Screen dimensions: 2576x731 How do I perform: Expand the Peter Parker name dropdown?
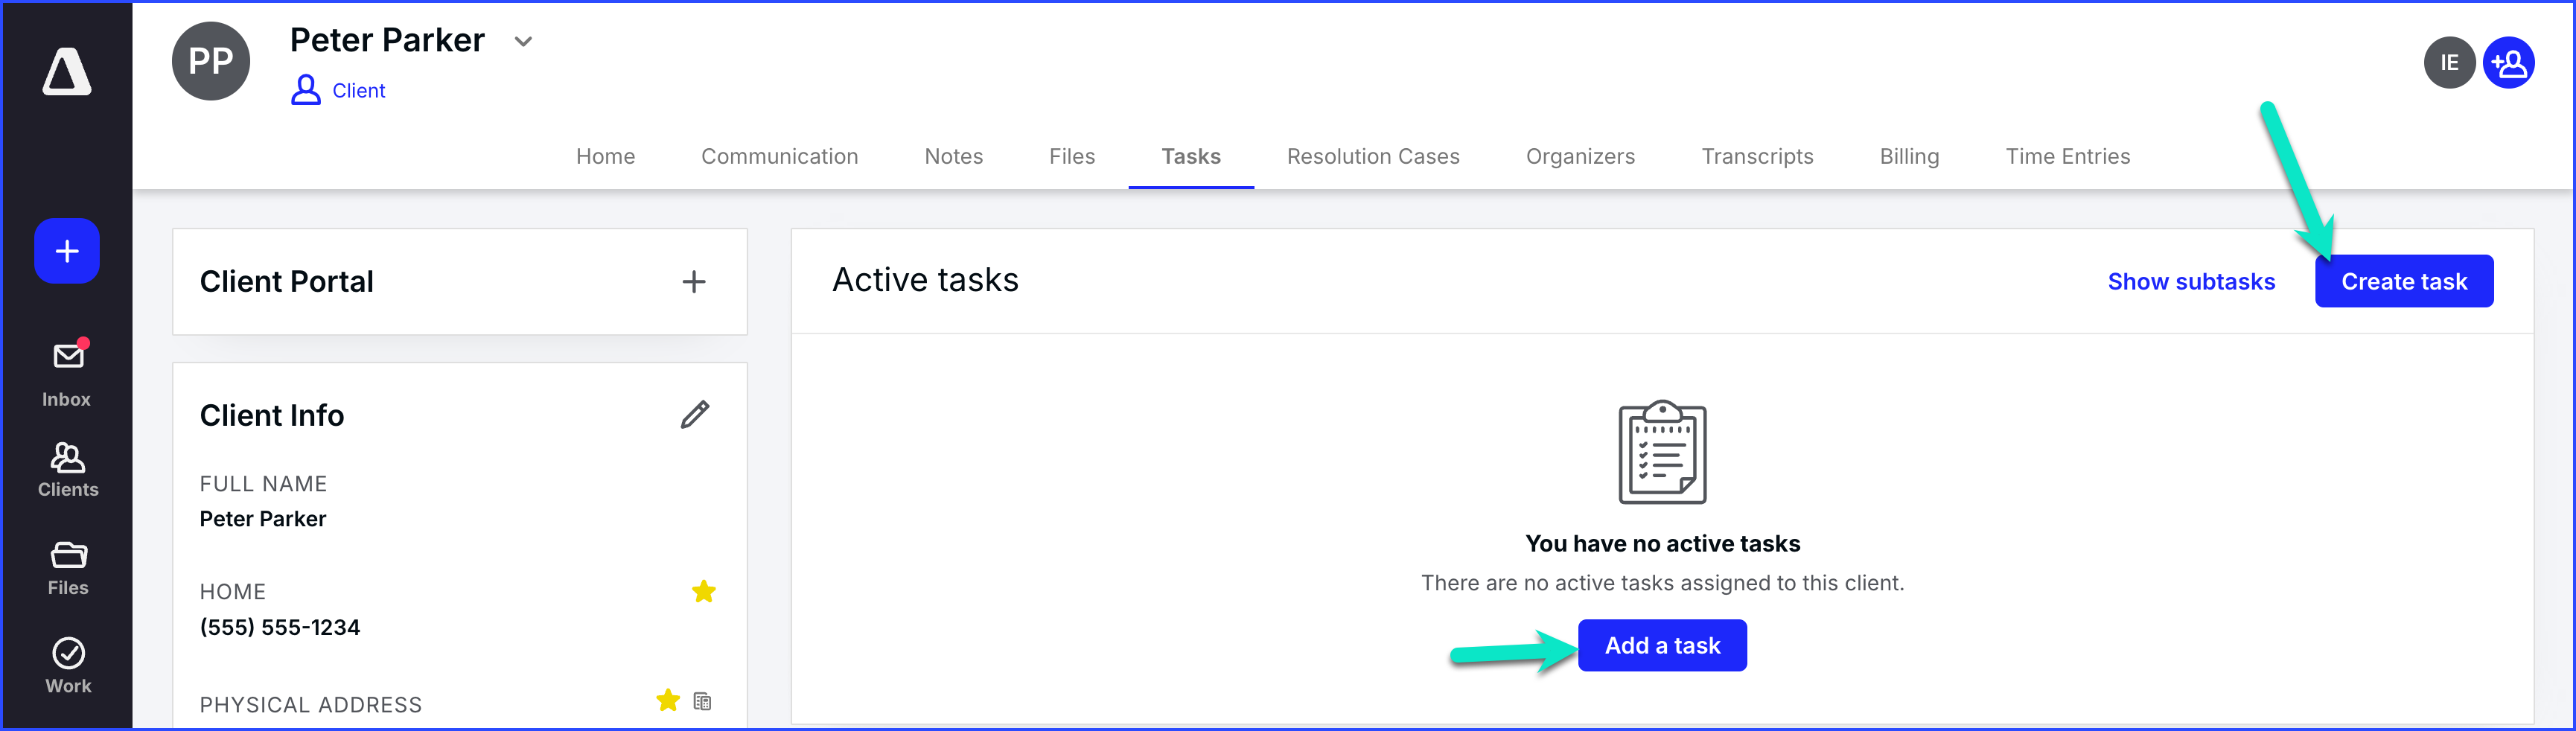[x=523, y=42]
